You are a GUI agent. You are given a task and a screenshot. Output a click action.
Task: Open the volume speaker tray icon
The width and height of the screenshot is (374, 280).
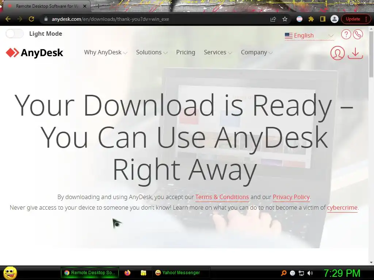310,273
